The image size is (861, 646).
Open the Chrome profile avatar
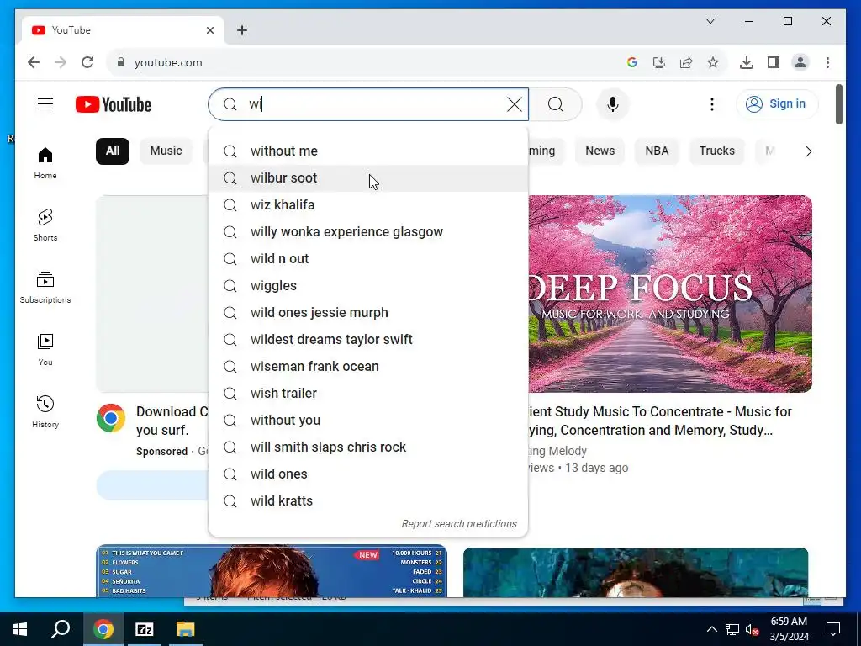[x=800, y=62]
